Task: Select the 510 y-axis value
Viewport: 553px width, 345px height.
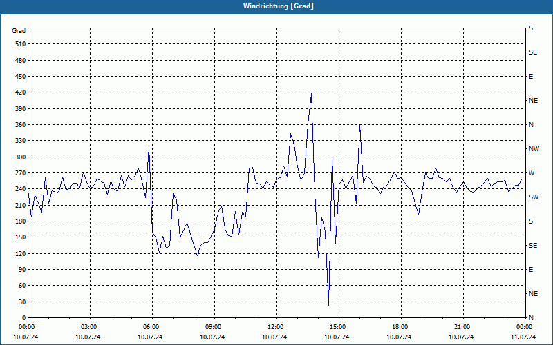Action: tap(21, 44)
